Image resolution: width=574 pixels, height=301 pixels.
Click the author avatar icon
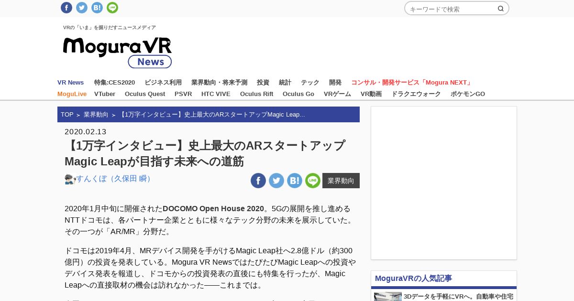(70, 179)
